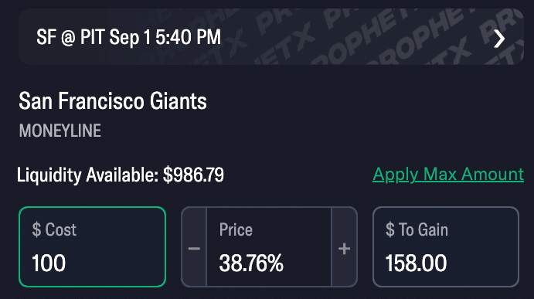Open event details via right chevron arrow

[499, 39]
